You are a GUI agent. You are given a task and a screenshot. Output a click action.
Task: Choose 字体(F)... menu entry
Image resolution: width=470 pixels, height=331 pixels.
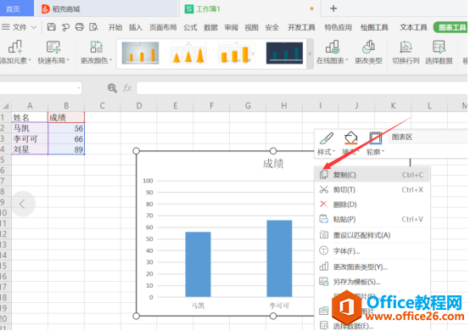coord(372,250)
